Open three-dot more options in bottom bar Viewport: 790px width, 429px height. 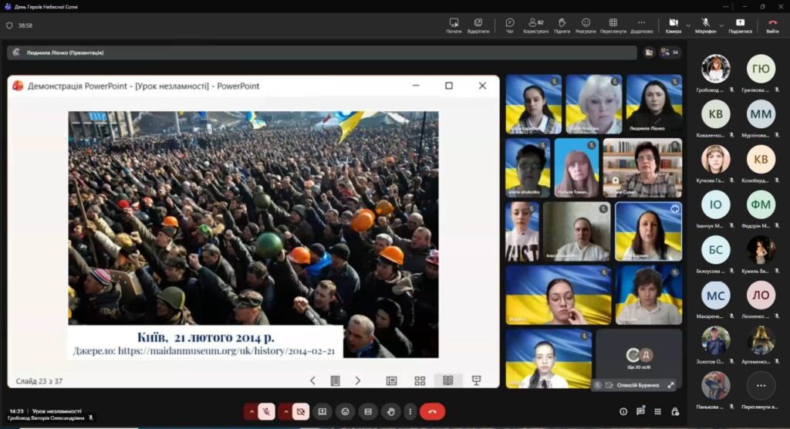click(x=410, y=412)
